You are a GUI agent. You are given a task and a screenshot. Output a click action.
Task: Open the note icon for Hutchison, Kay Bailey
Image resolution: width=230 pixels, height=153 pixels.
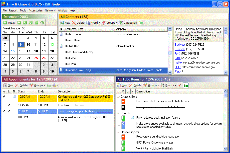[x=61, y=70]
